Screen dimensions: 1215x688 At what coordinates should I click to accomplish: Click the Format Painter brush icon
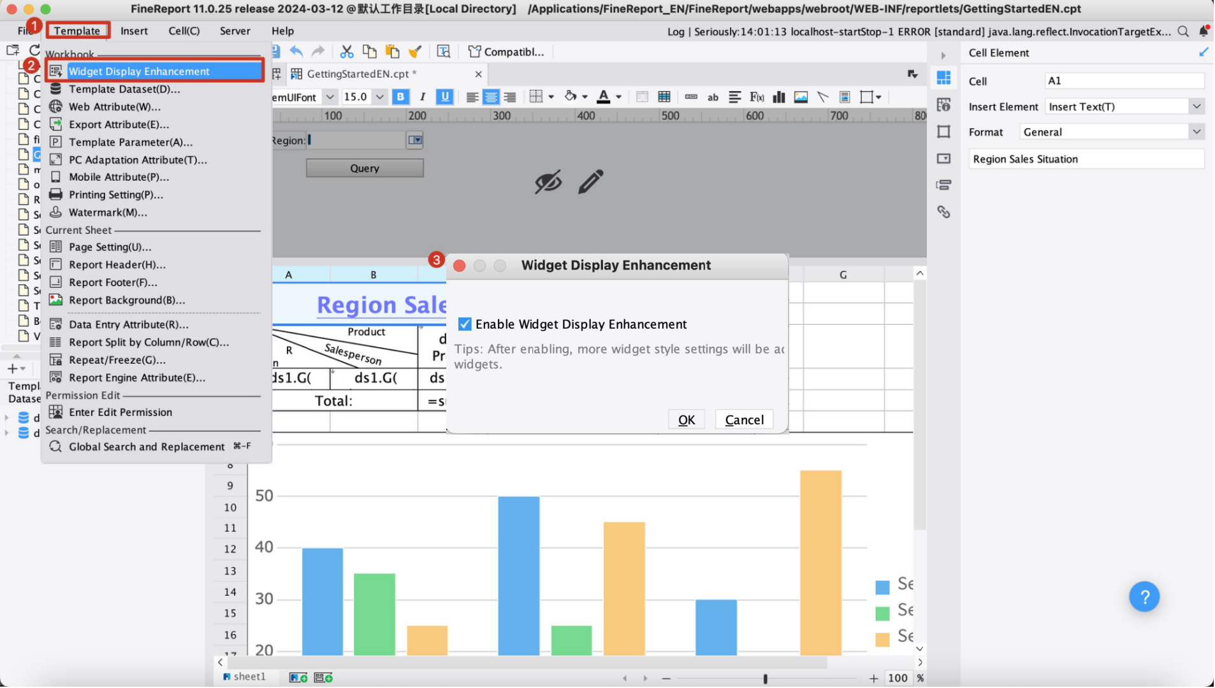click(x=415, y=52)
